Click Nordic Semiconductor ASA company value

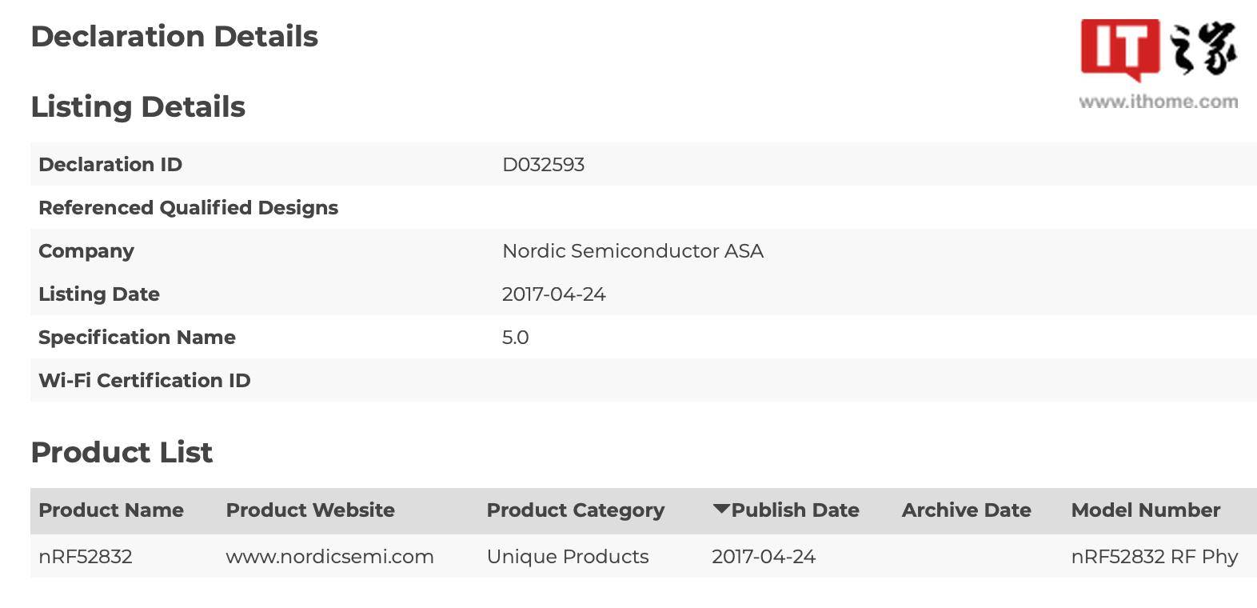(x=632, y=251)
